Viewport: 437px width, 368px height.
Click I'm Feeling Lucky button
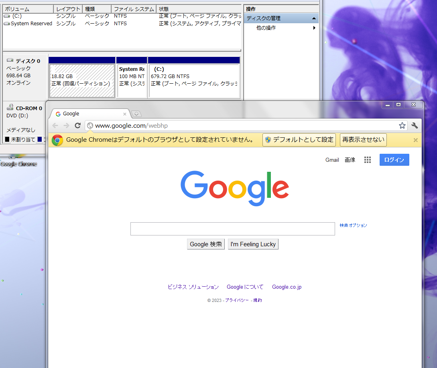tap(253, 244)
